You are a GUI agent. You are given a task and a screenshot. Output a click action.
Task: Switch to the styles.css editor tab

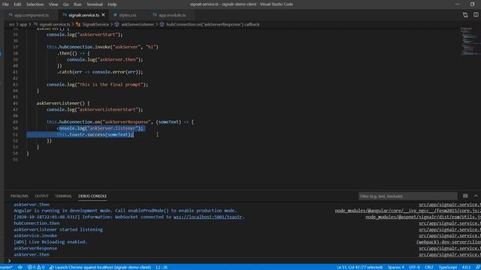pos(128,15)
